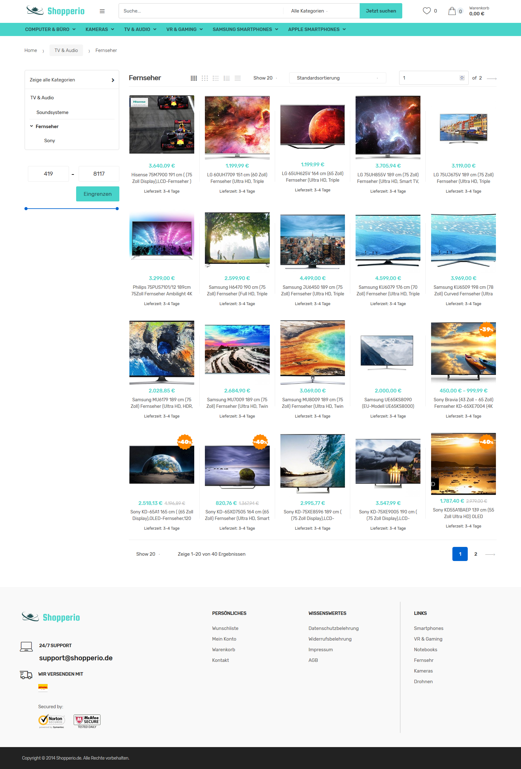Screen dimensions: 521x769
Task: Click support@shopperio.de email
Action: 76,658
